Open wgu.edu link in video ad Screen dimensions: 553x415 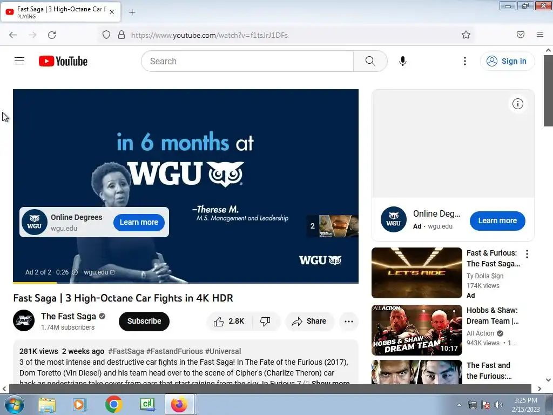click(x=99, y=272)
